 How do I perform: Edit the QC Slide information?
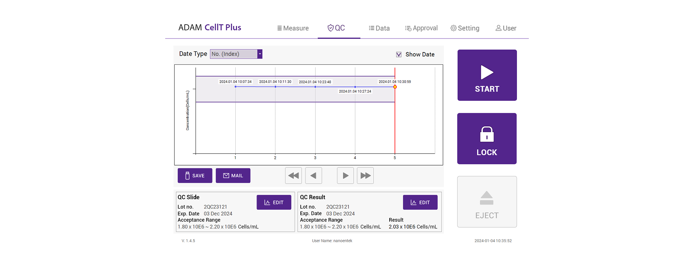click(274, 202)
